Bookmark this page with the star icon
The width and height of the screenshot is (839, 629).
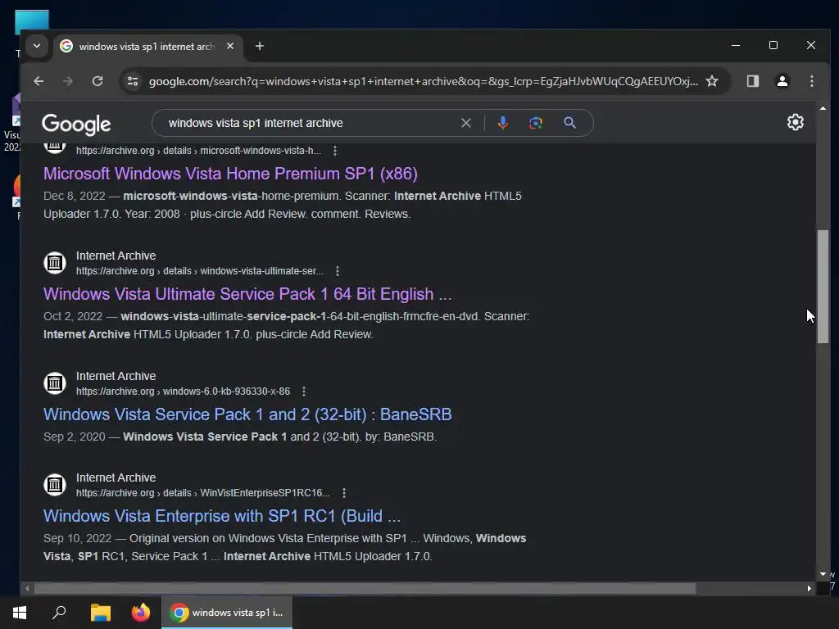(712, 81)
